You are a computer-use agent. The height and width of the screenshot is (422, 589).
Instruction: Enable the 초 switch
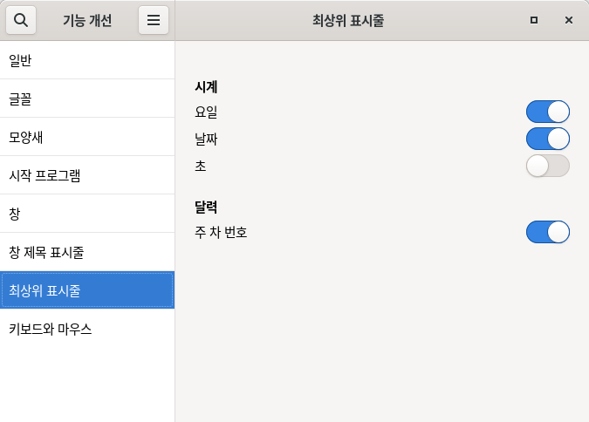tap(548, 166)
